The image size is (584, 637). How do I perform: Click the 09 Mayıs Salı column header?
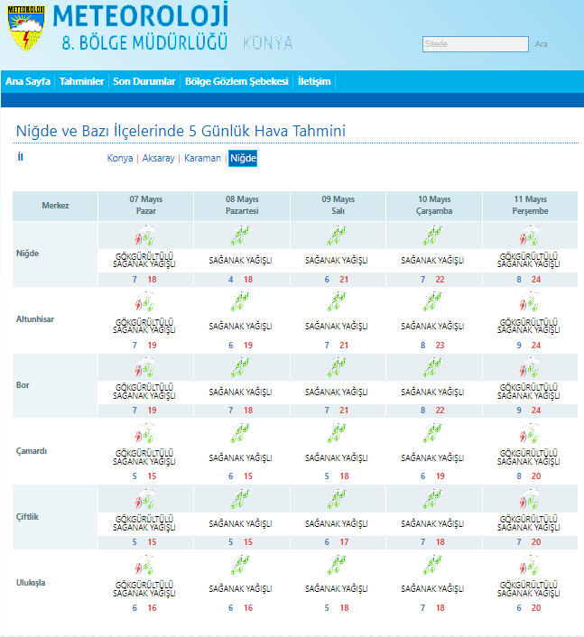(x=338, y=206)
